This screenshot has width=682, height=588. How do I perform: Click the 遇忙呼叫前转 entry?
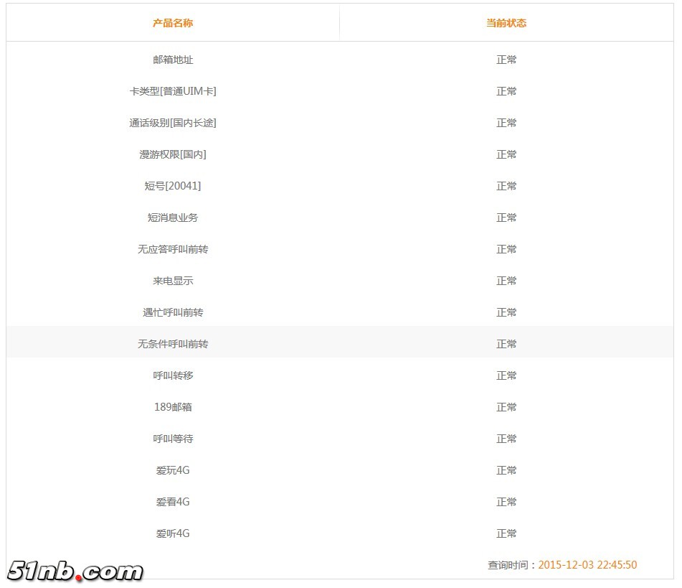coord(173,312)
